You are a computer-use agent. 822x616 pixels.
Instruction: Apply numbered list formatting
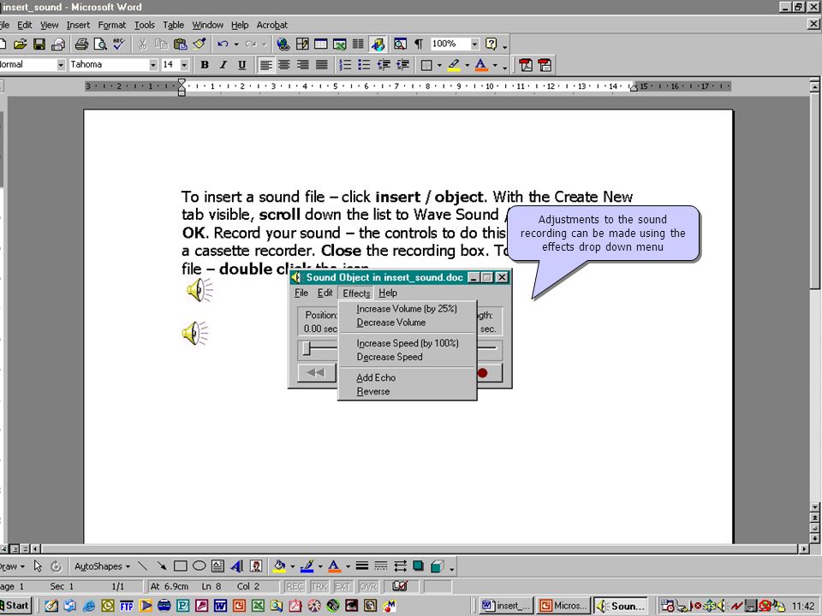click(x=345, y=65)
